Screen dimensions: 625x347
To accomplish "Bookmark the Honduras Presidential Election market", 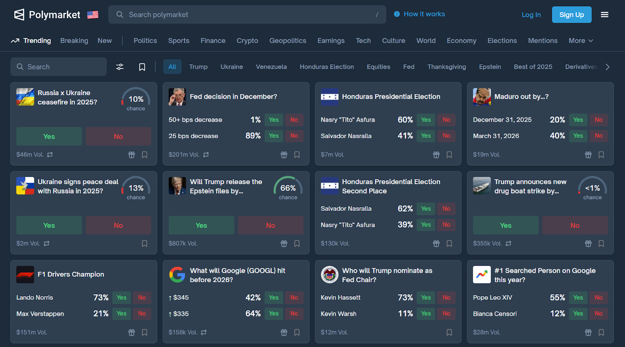I will pyautogui.click(x=449, y=155).
